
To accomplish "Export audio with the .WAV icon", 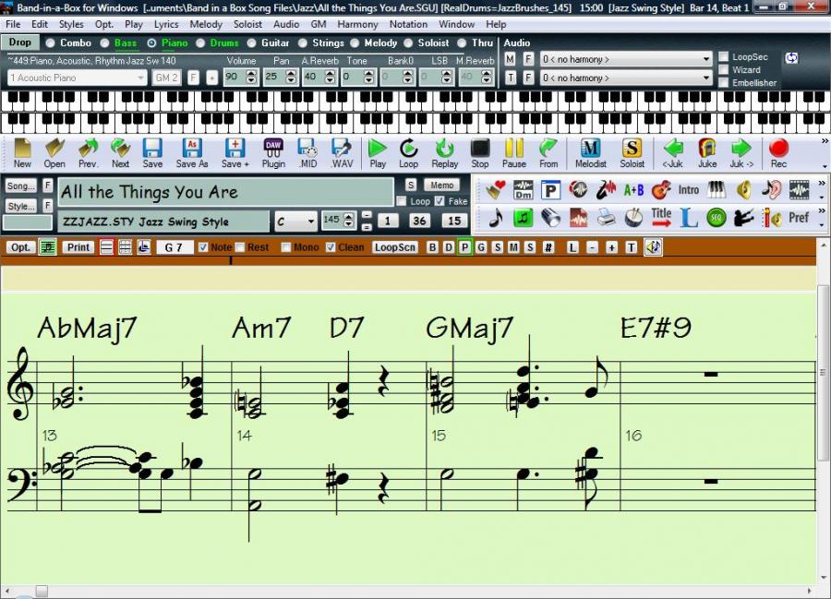I will point(342,153).
